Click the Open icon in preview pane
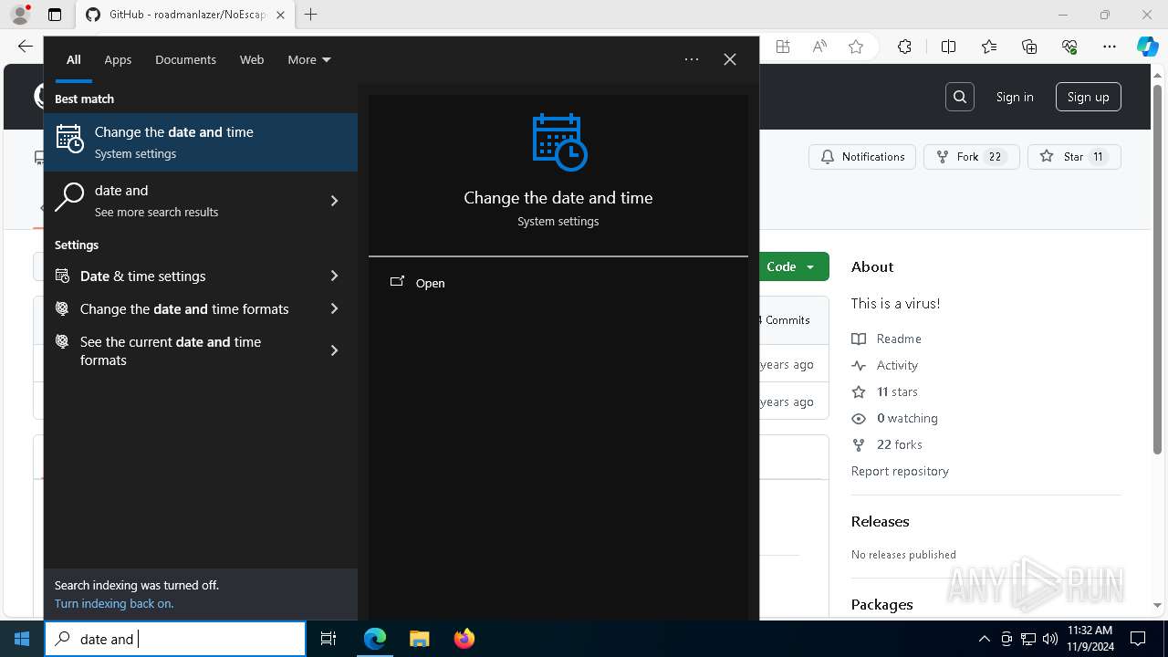Screen dimensions: 1168x657 pyautogui.click(x=397, y=282)
